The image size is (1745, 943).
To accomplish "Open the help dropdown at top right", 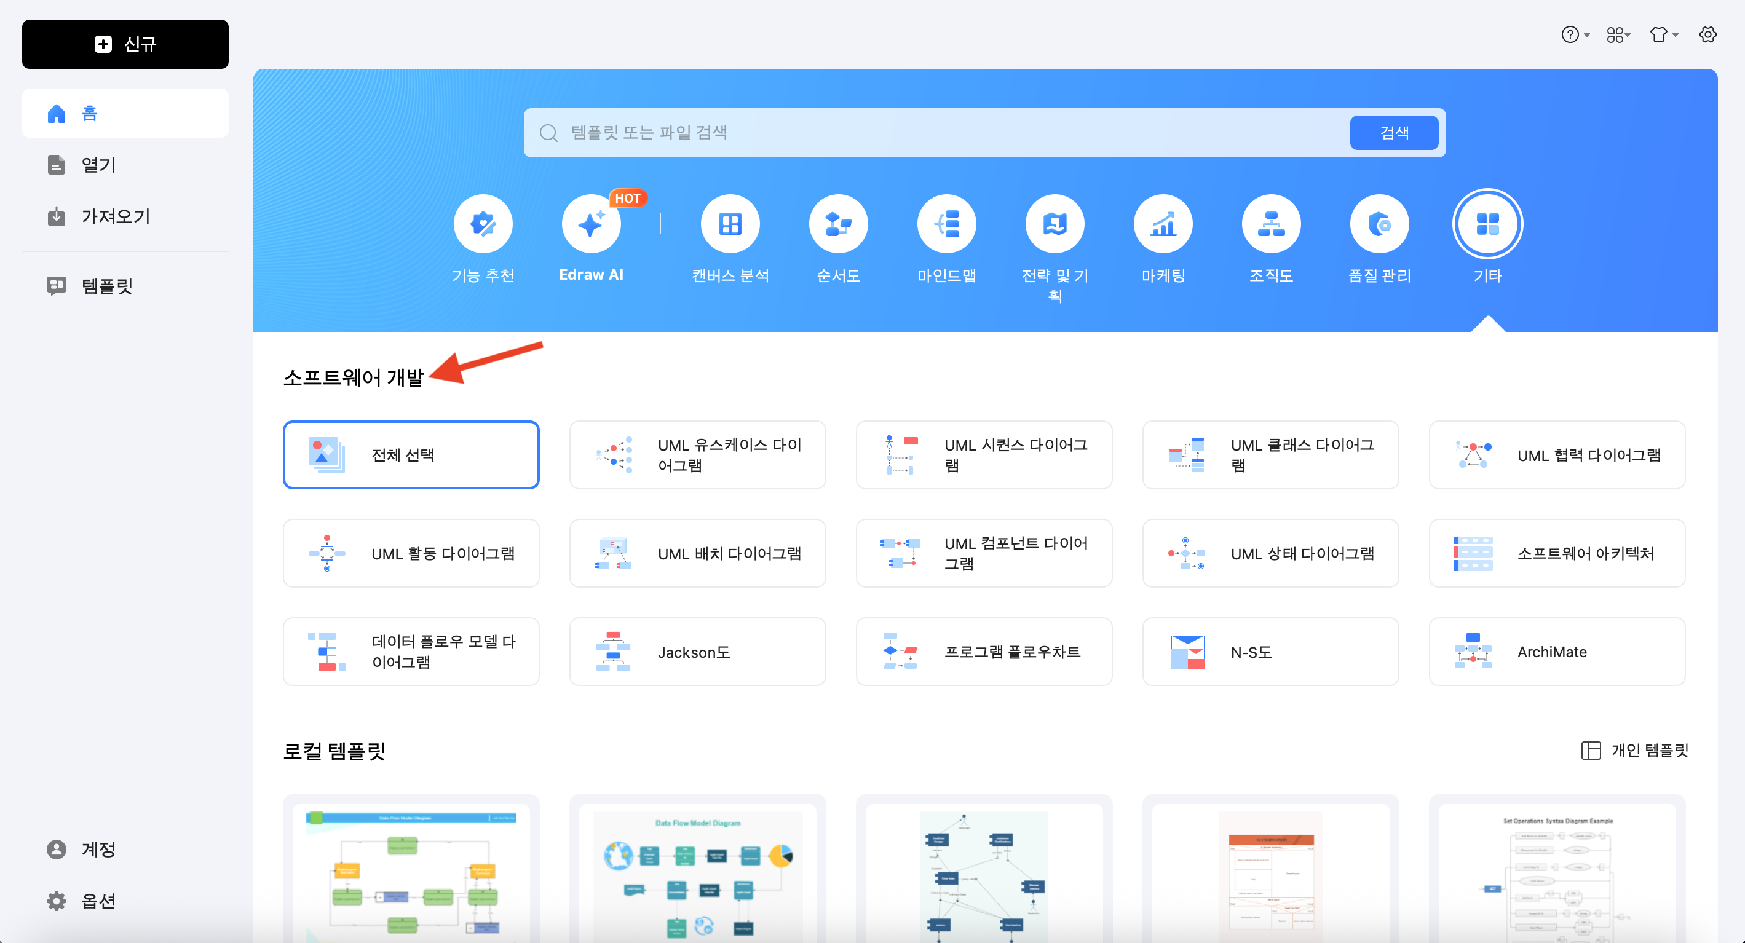I will point(1575,34).
